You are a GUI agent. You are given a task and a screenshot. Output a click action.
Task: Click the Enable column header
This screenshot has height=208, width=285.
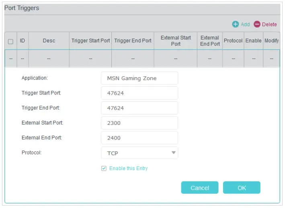click(x=253, y=41)
